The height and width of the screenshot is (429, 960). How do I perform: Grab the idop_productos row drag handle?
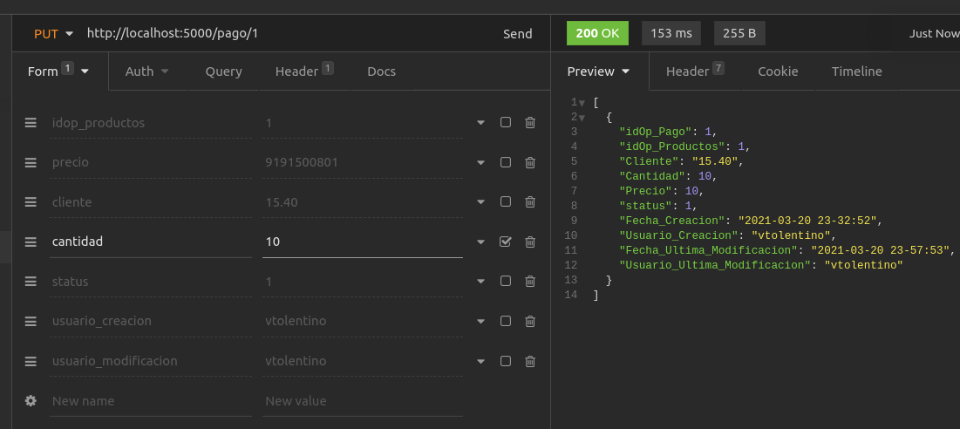31,122
